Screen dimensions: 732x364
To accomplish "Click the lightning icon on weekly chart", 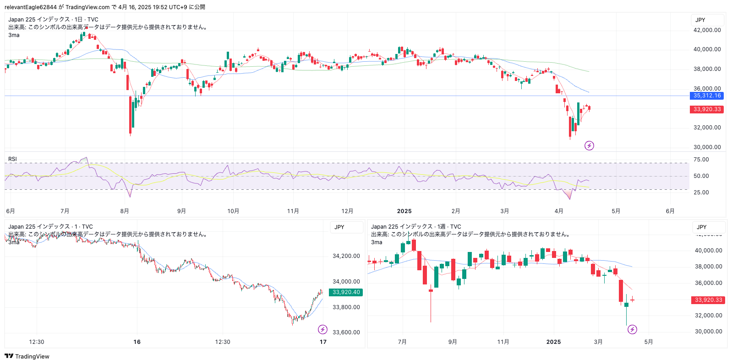I will tap(632, 329).
